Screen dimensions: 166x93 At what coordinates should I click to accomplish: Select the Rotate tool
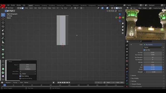click(3, 26)
